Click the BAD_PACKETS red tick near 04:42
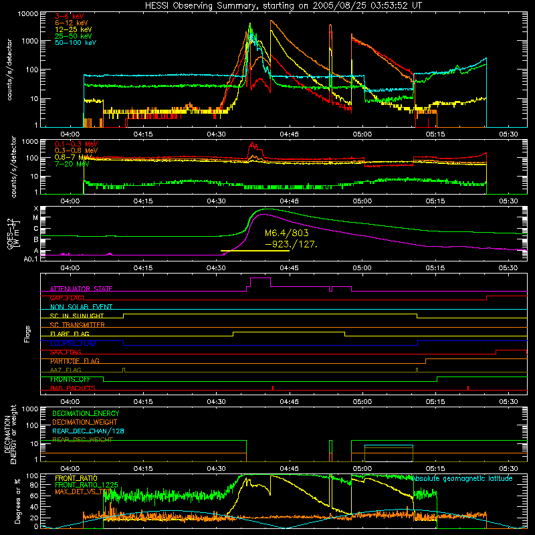This screenshot has width=535, height=535. point(273,388)
